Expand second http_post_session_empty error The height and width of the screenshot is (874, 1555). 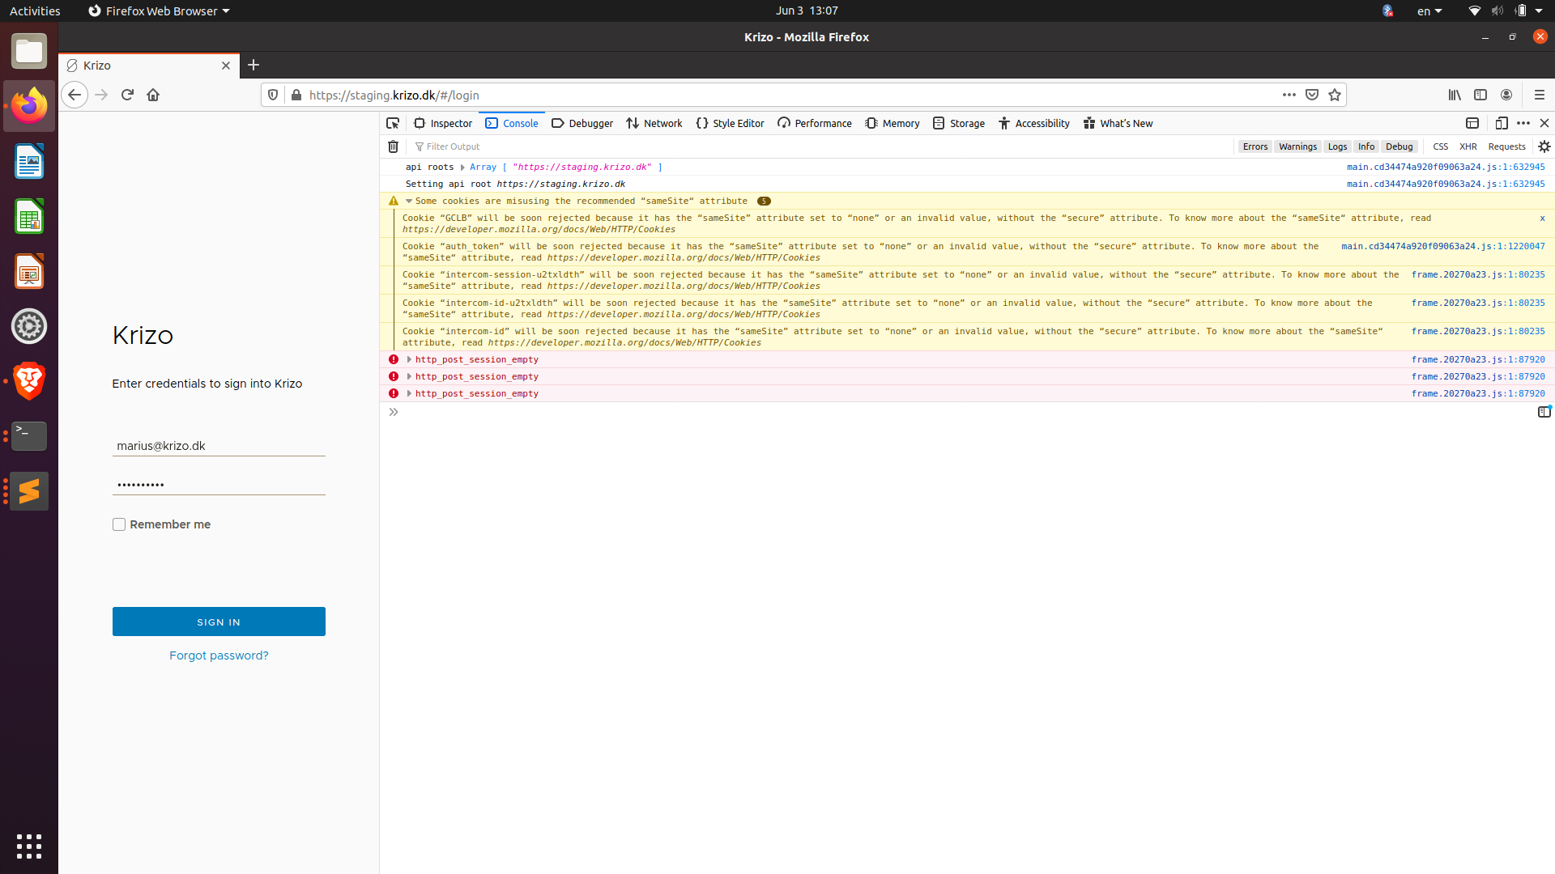pos(409,376)
